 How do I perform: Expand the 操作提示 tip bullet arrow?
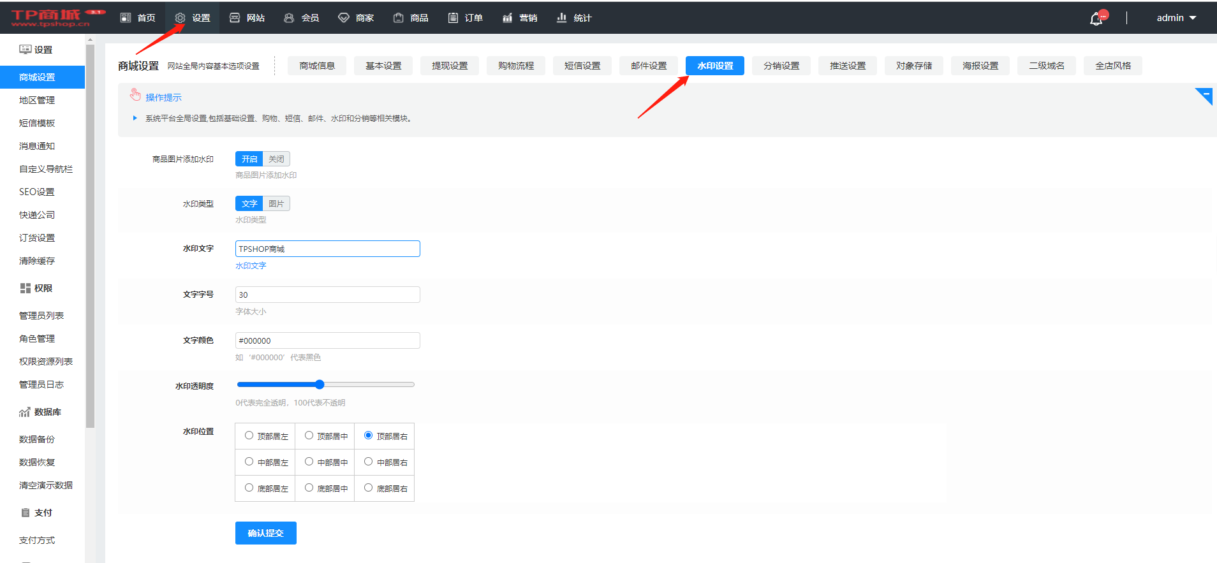tap(135, 118)
